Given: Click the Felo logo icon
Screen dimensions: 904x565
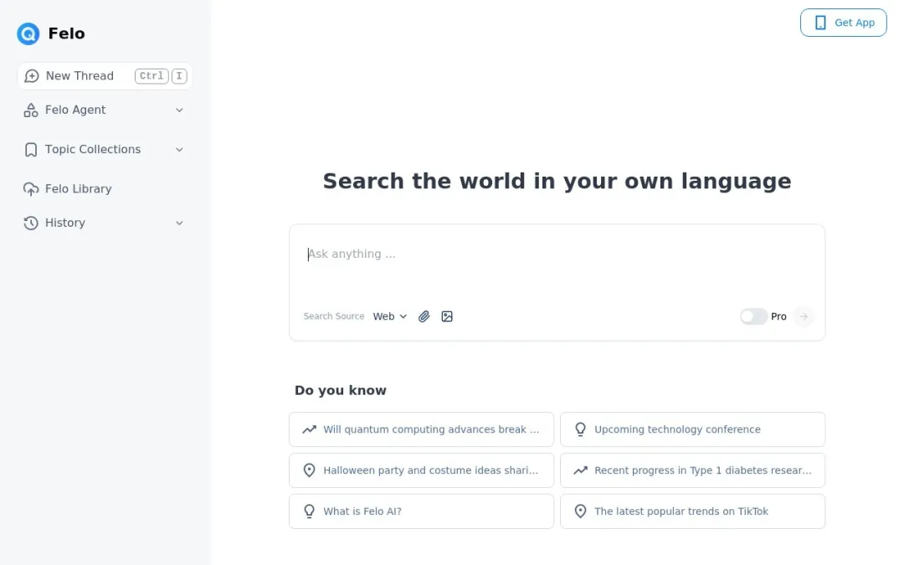Looking at the screenshot, I should pos(28,33).
